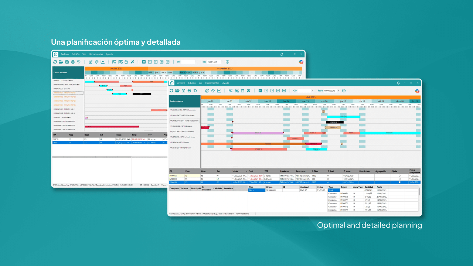Click the help question mark icon, back window
473x266 pixels.
[227, 62]
